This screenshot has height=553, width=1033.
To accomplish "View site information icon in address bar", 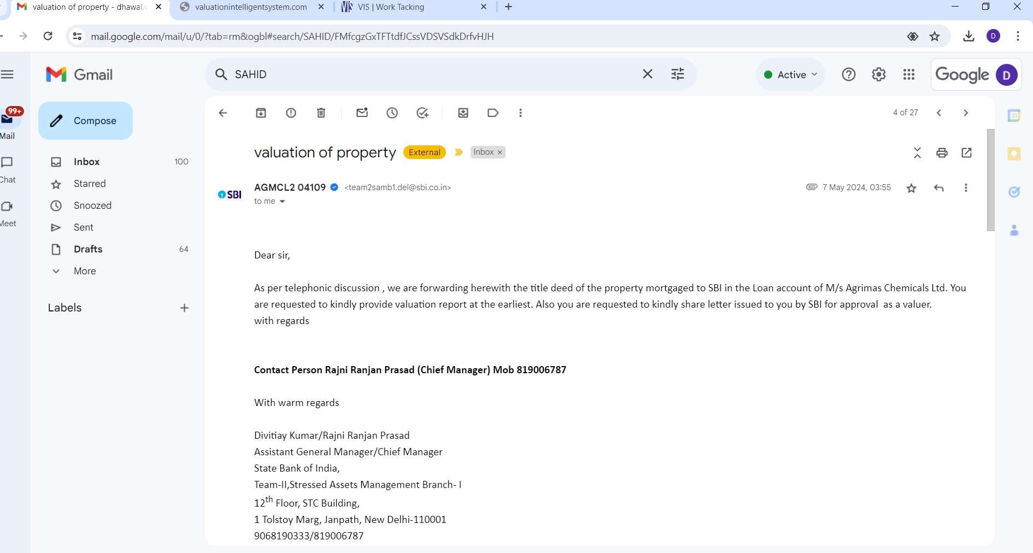I will tap(77, 36).
